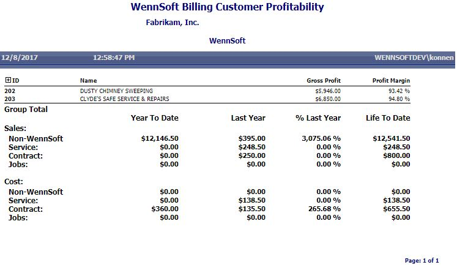Viewport: 457px width, 273px height.
Task: Open customer ID 202
Action: click(10, 91)
